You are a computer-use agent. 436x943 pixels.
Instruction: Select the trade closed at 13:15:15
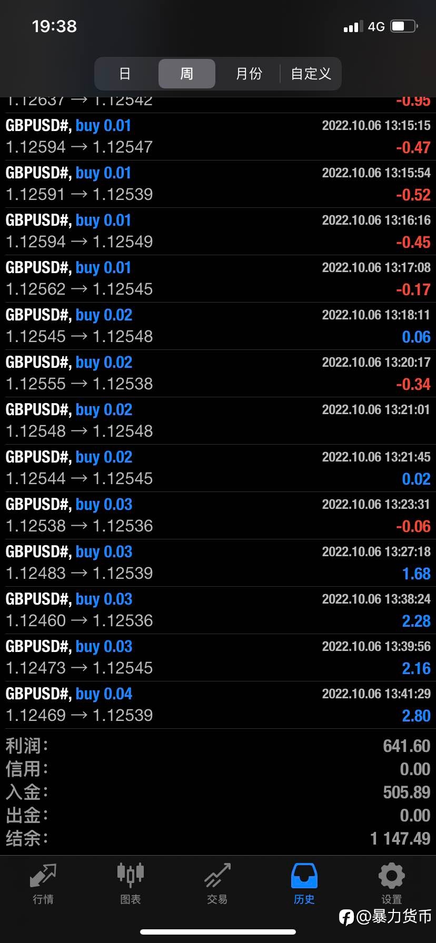[218, 137]
